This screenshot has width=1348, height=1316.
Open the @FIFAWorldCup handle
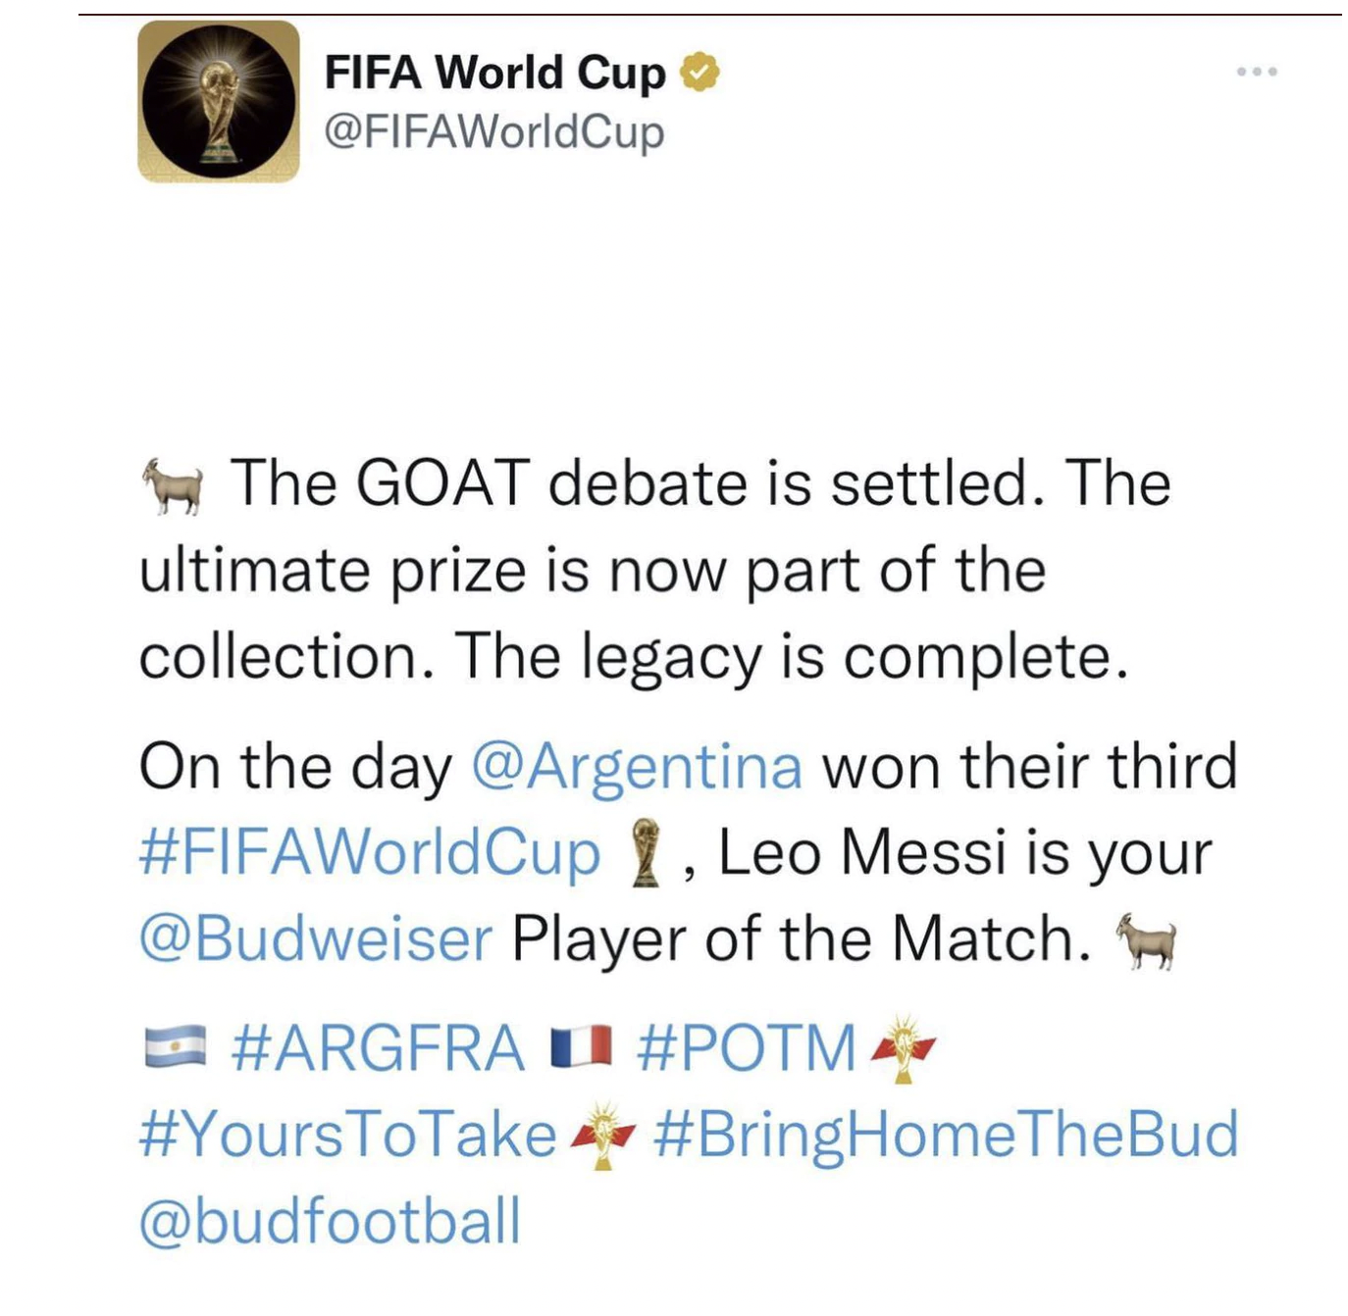[x=493, y=132]
